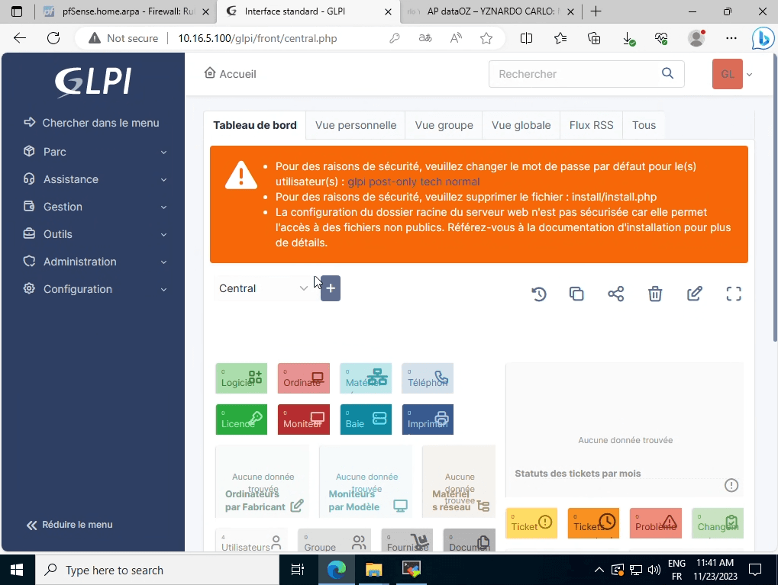This screenshot has width=778, height=585.
Task: Click the pencil edit dashboard icon
Action: (x=694, y=294)
